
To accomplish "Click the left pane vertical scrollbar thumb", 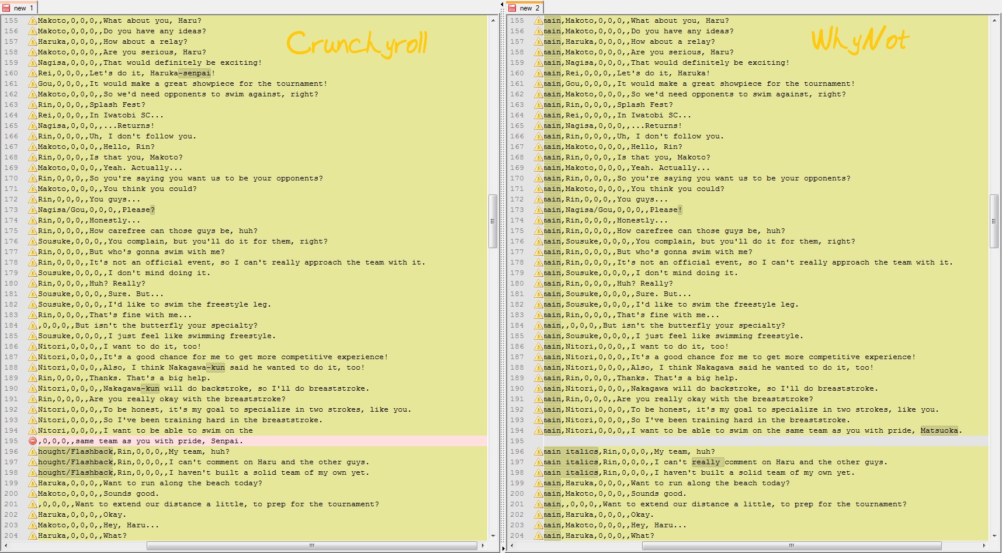I will 493,221.
